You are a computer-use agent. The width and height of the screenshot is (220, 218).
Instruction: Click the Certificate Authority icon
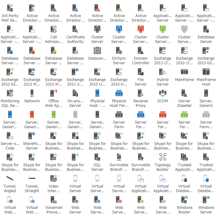click(x=75, y=30)
